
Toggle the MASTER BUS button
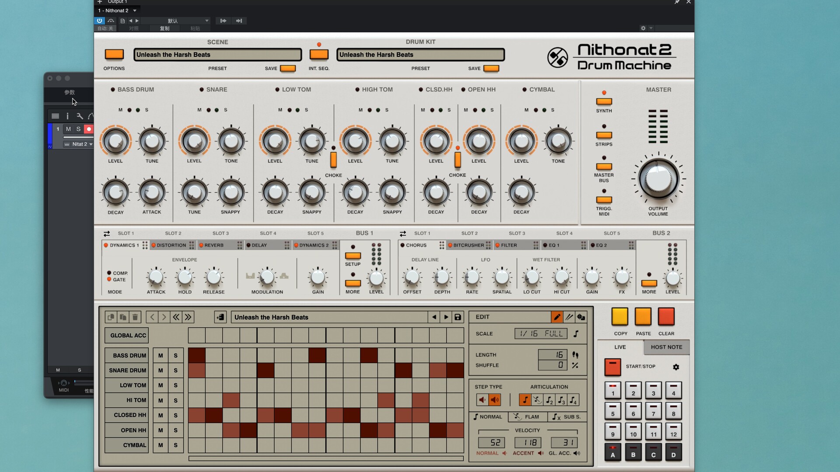604,167
